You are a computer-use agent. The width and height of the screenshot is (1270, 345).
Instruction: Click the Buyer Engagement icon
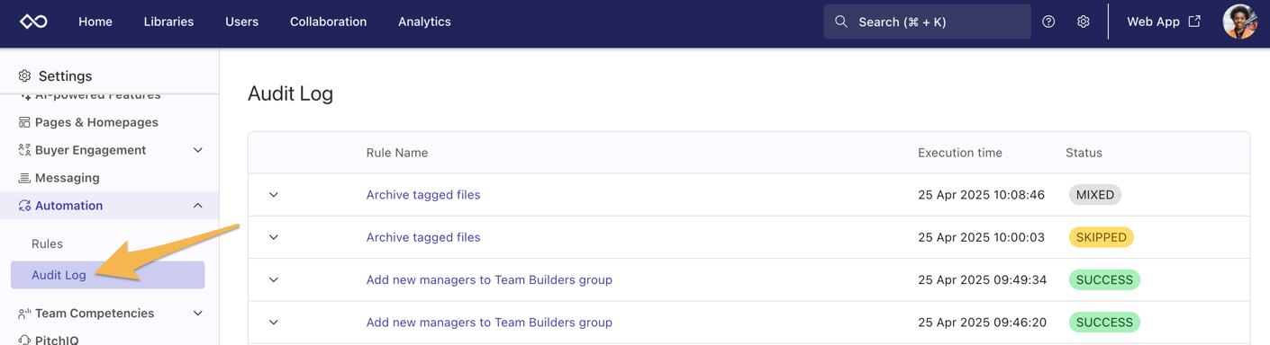[x=24, y=150]
